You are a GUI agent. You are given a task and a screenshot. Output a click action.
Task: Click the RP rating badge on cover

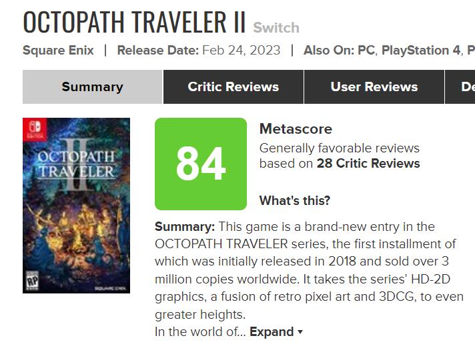[x=30, y=279]
